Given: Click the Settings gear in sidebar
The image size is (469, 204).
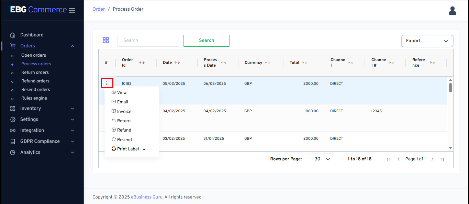Looking at the screenshot, I should click(12, 119).
